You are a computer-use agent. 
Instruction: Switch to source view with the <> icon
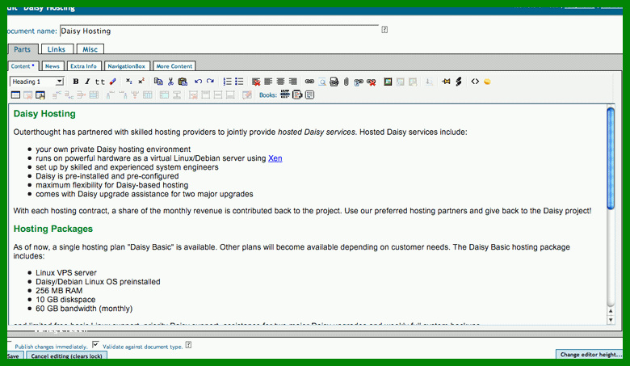coord(475,82)
